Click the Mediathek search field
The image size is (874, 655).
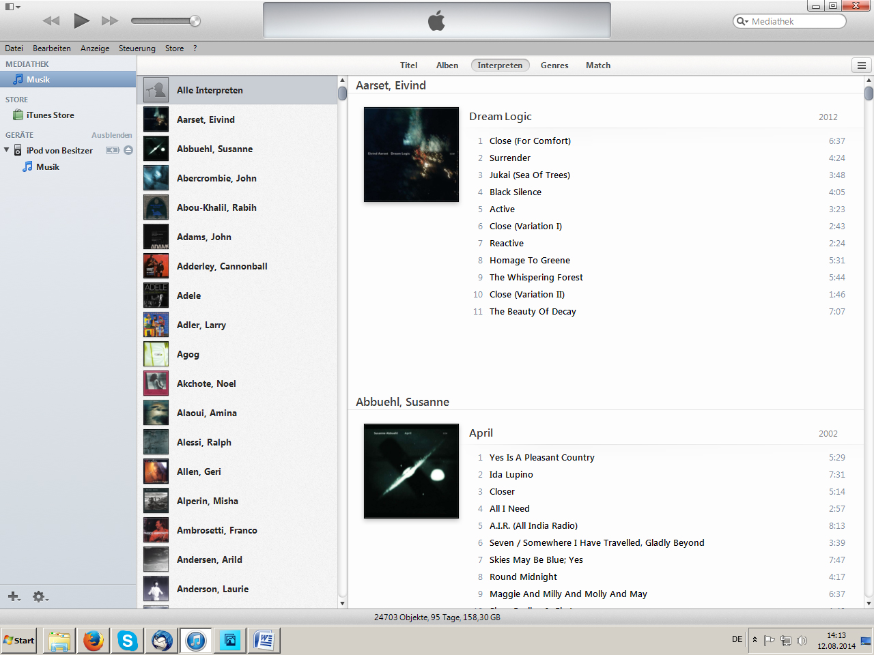789,21
